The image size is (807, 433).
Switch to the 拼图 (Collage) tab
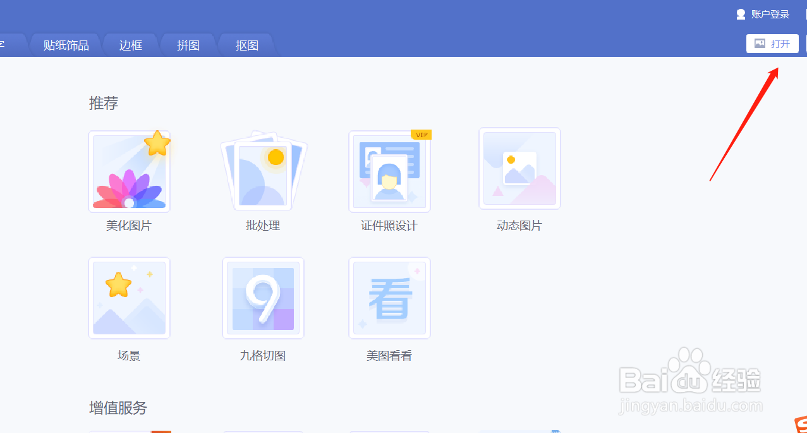point(188,45)
